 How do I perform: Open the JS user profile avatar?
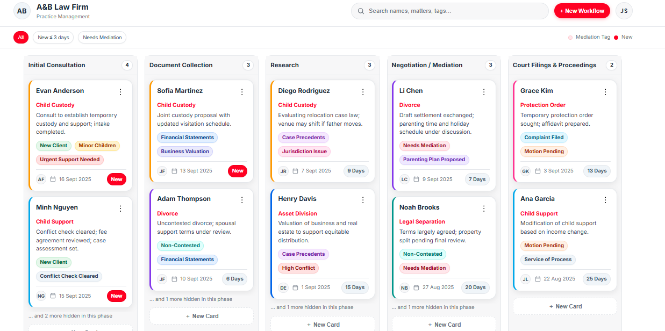coord(624,11)
